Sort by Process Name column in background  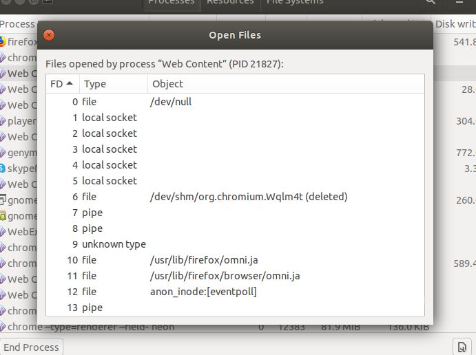[18, 24]
